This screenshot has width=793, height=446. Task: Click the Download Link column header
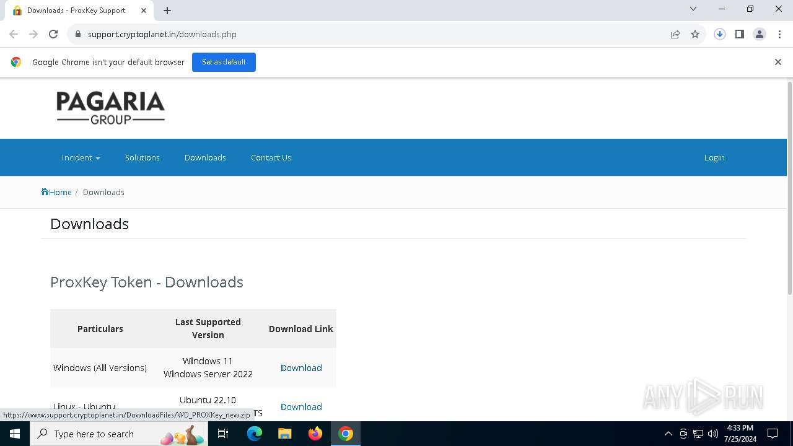(301, 328)
